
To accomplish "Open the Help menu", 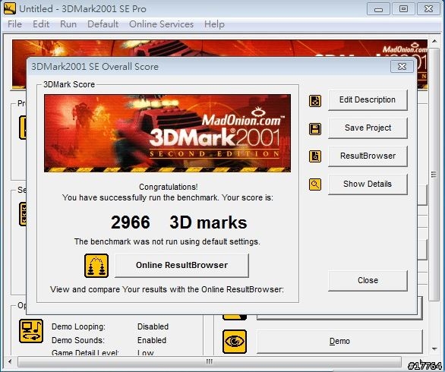I will 215,24.
